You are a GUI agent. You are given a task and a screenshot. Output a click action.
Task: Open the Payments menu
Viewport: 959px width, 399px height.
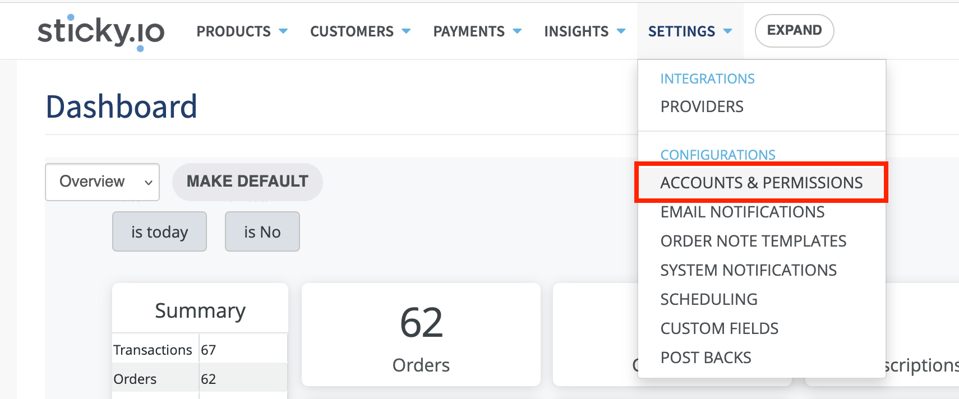[477, 31]
